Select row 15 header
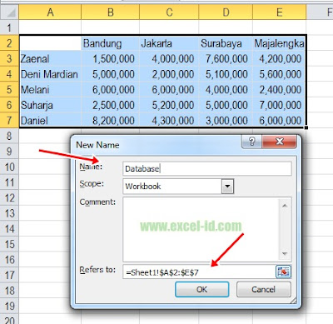The height and width of the screenshot is (324, 333). pyautogui.click(x=9, y=244)
